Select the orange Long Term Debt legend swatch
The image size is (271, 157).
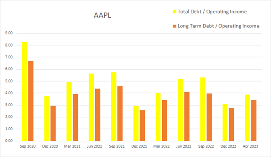pos(174,26)
